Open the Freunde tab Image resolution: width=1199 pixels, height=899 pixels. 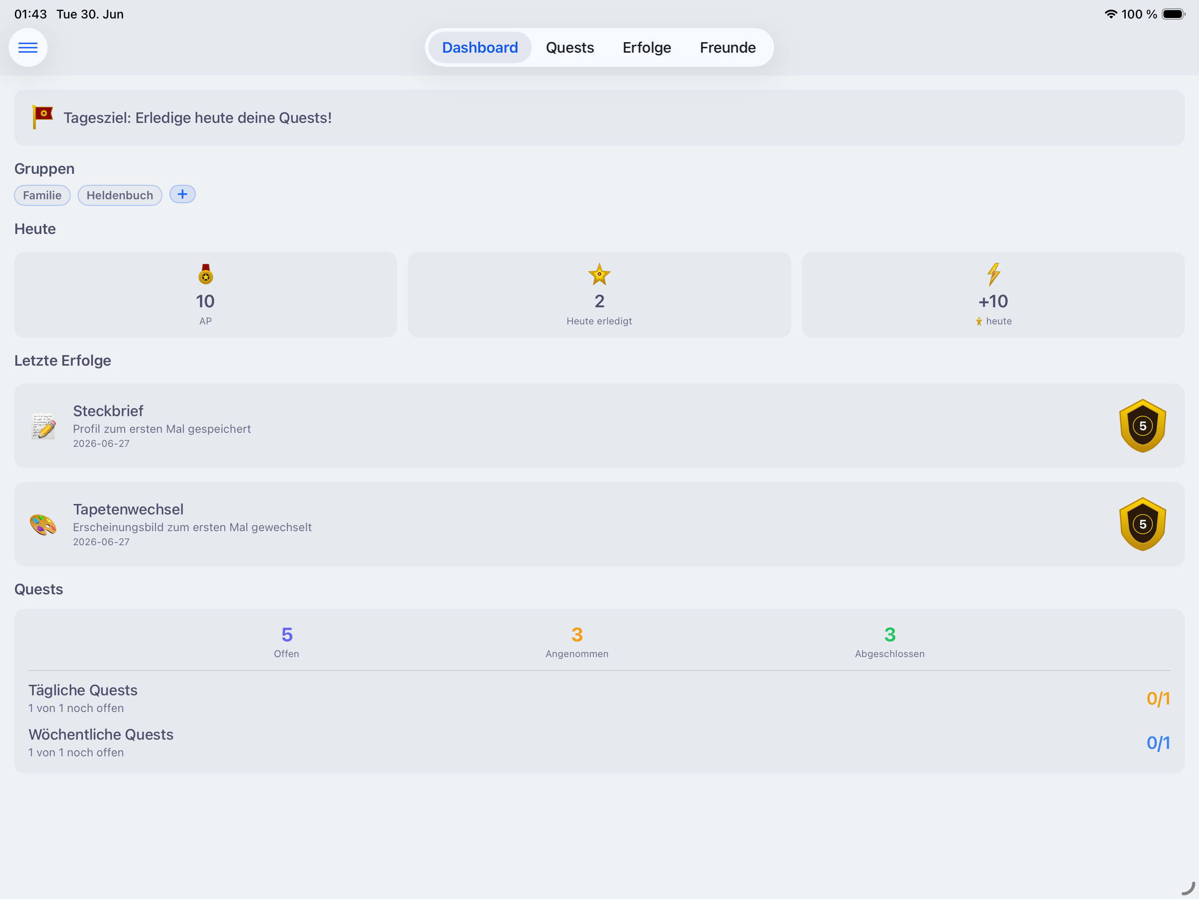point(727,48)
